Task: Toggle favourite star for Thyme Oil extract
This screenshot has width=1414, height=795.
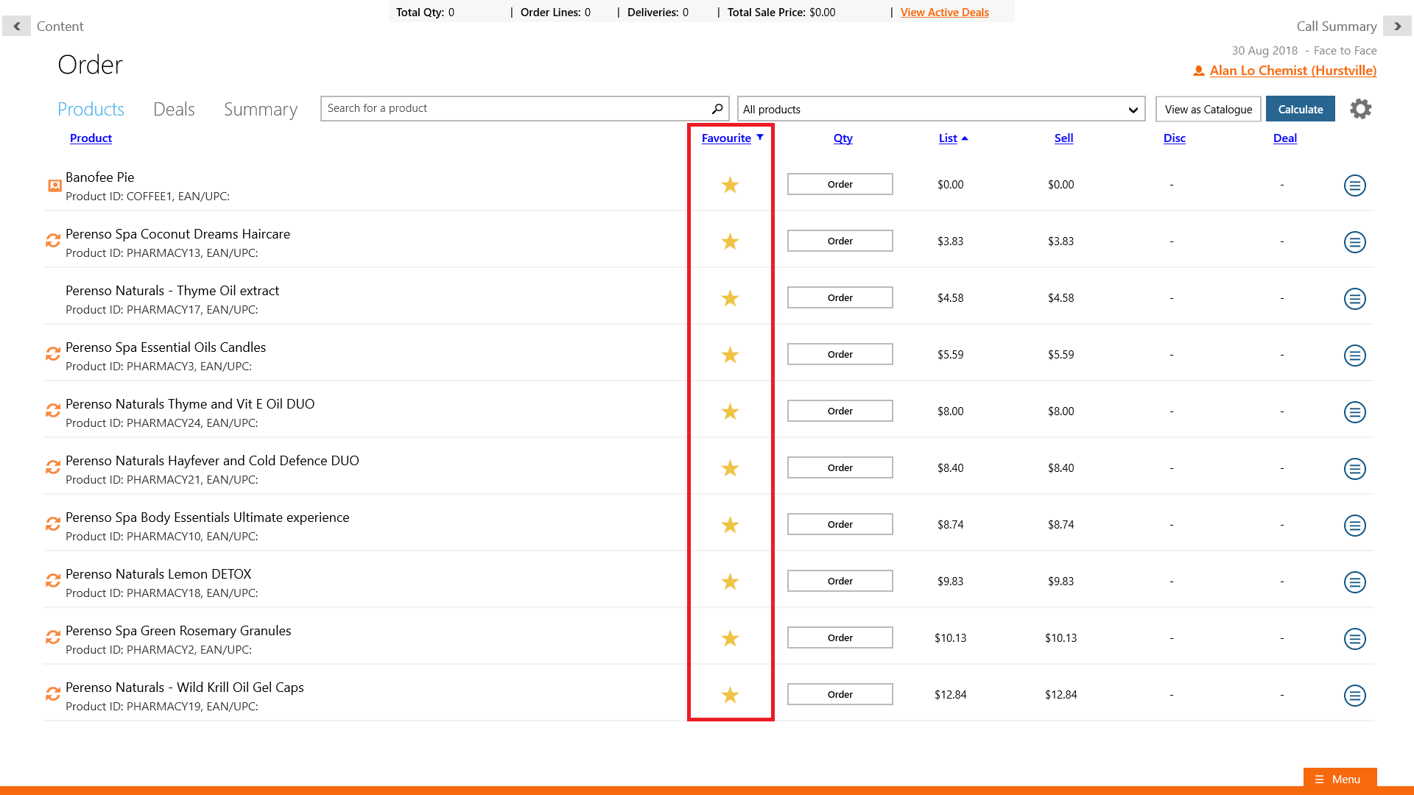Action: point(730,298)
